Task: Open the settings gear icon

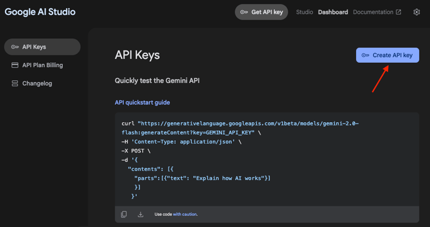Action: [x=417, y=12]
